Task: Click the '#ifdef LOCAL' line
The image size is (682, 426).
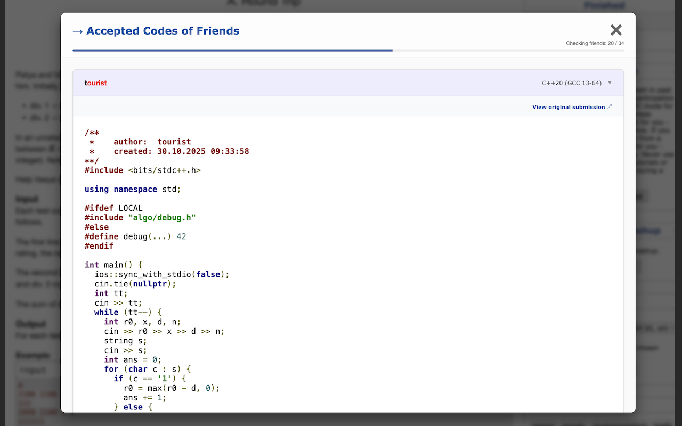Action: click(113, 208)
